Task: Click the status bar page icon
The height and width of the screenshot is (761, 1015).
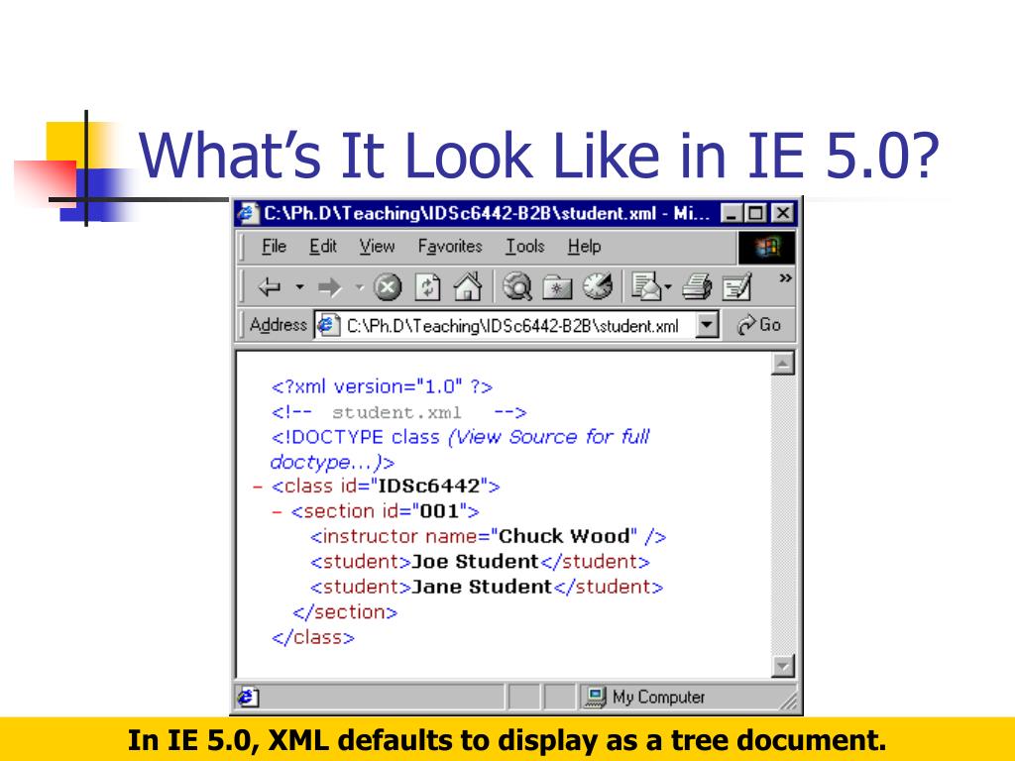Action: (x=248, y=697)
